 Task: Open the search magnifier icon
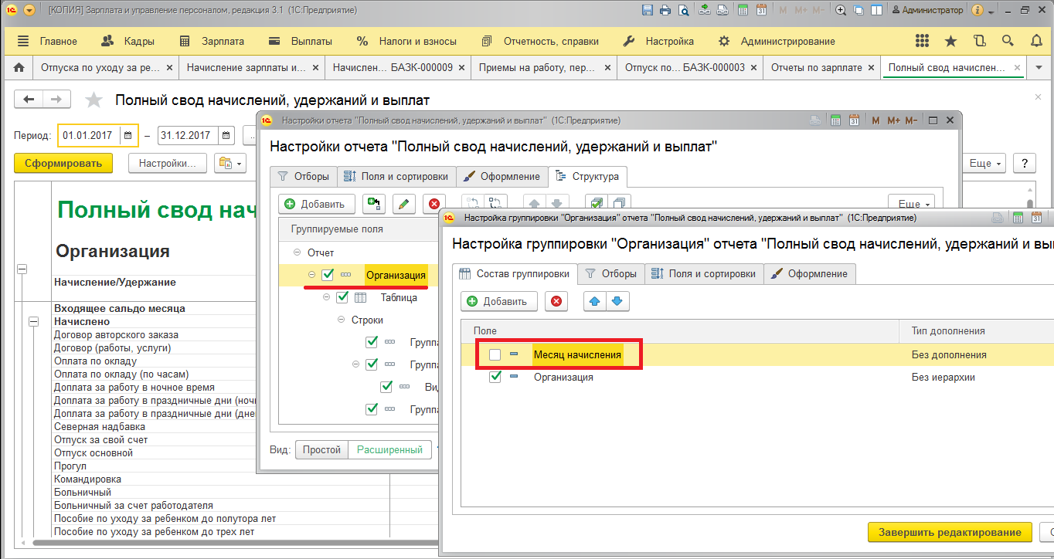[1008, 41]
